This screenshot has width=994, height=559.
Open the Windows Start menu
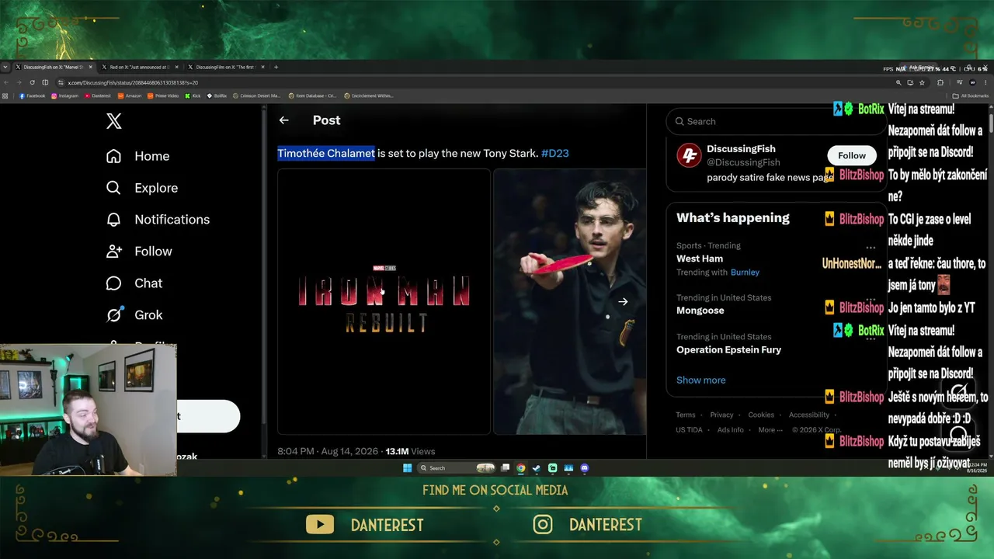[x=407, y=468]
